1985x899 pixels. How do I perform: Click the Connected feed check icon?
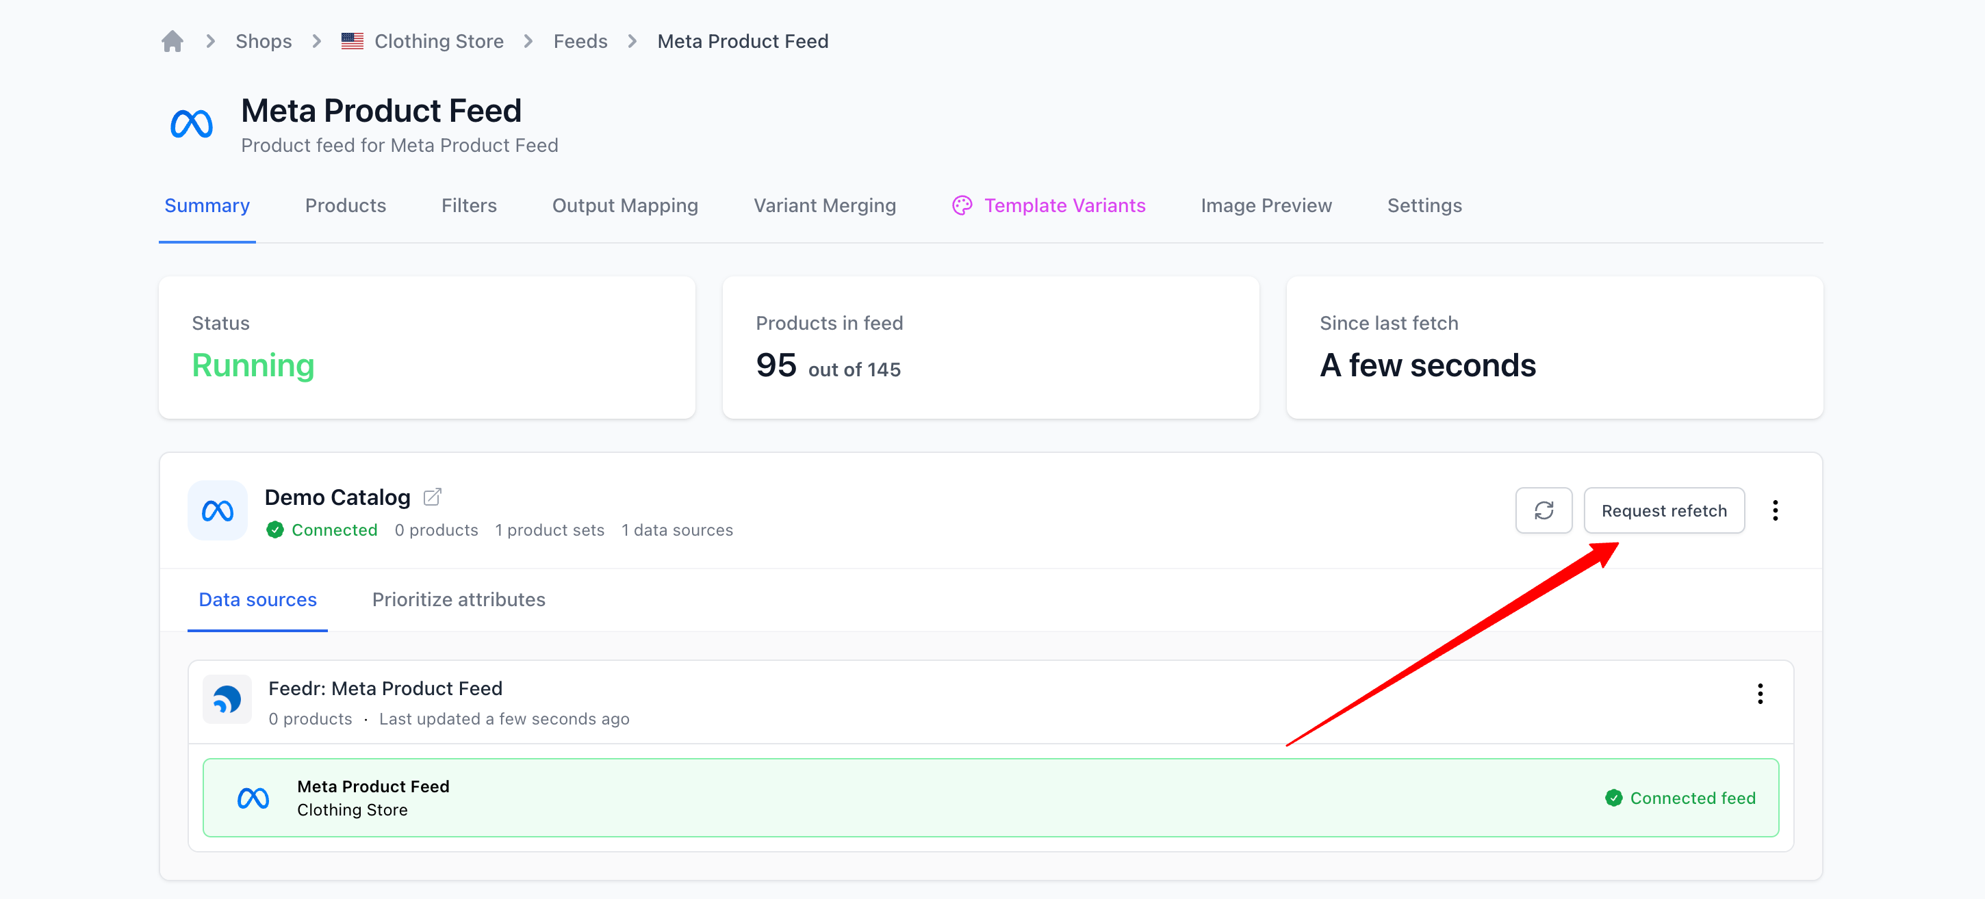click(x=1613, y=798)
